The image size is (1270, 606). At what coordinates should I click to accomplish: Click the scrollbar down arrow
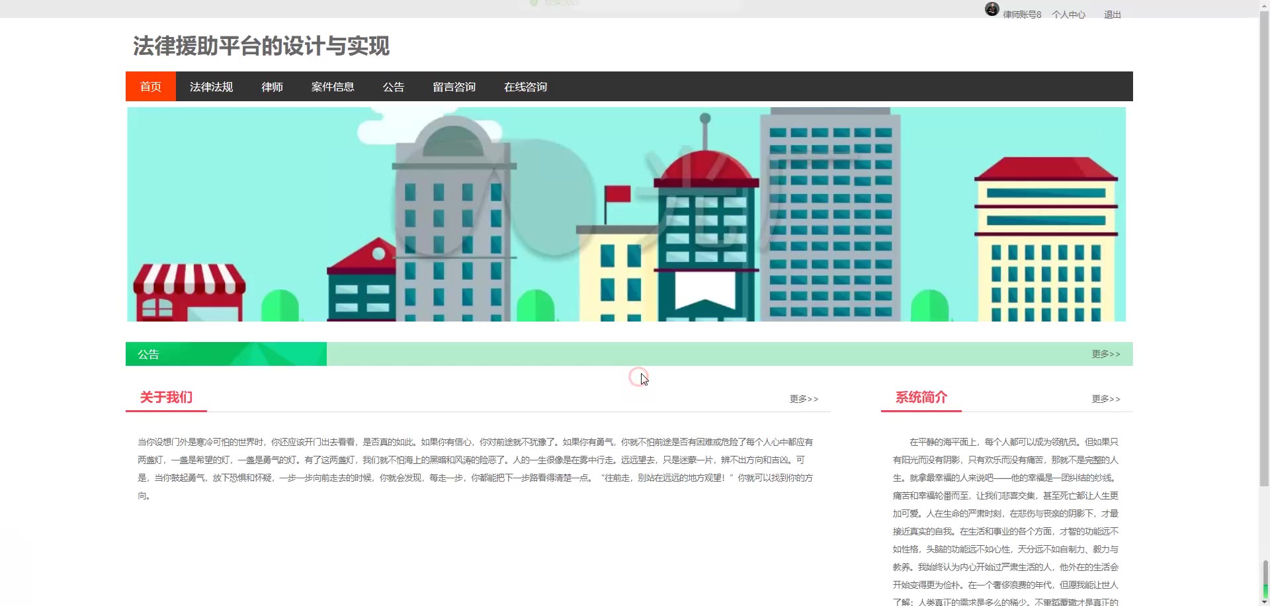[x=1264, y=601]
